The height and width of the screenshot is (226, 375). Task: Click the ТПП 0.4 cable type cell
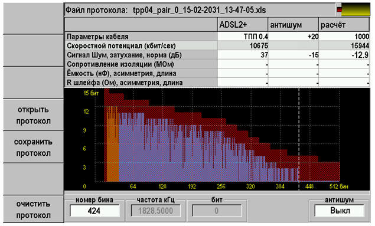pos(243,37)
